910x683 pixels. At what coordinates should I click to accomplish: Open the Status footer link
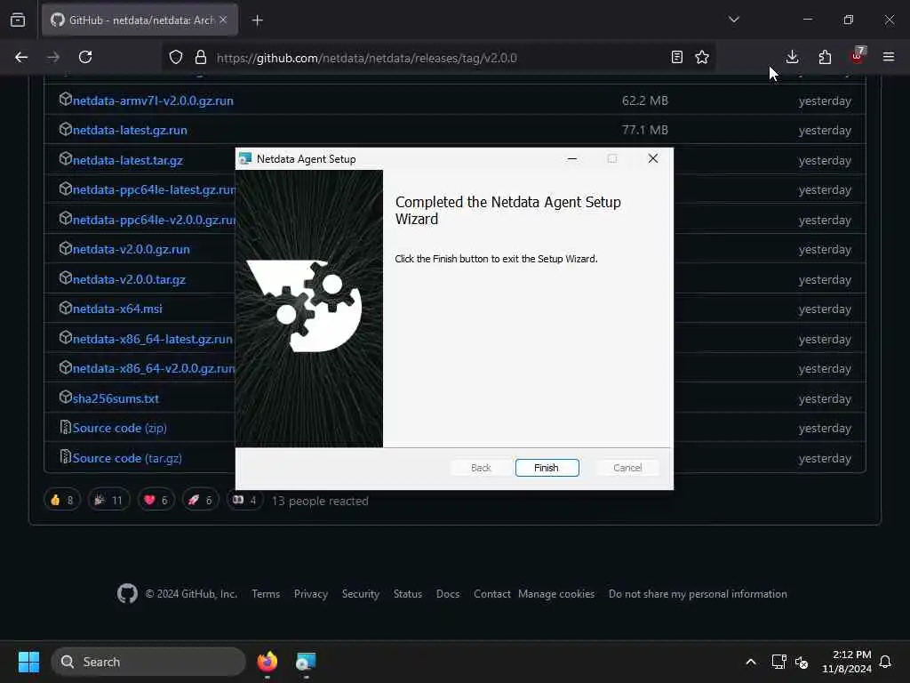point(407,593)
